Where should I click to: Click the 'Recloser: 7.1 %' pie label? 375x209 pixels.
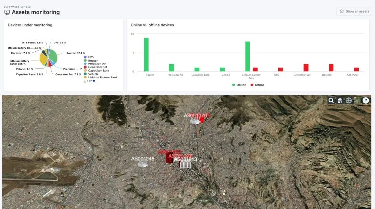click(x=21, y=53)
